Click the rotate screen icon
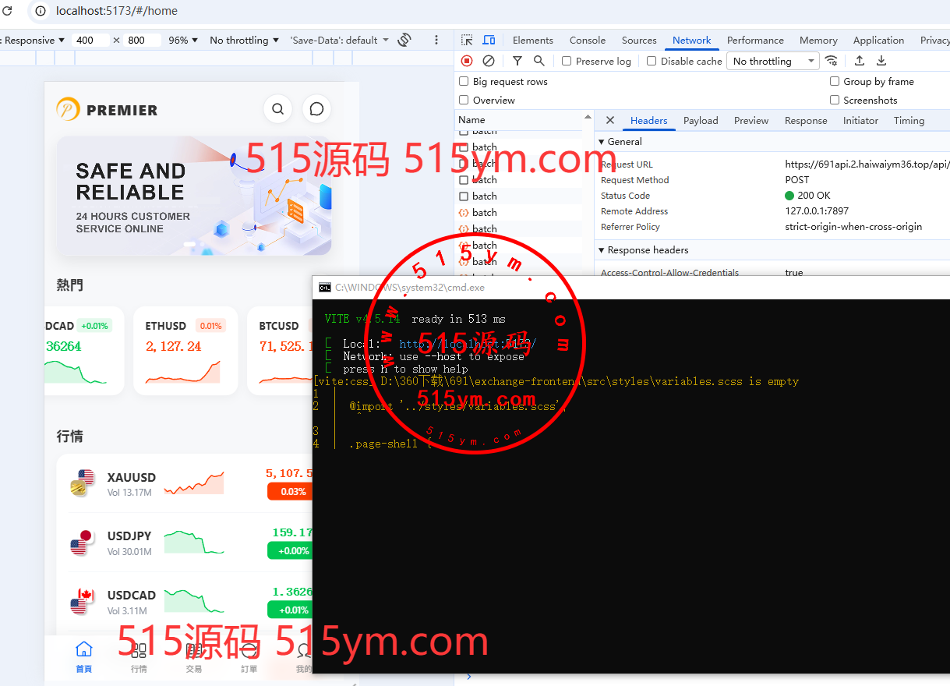Viewport: 950px width, 686px height. [404, 41]
